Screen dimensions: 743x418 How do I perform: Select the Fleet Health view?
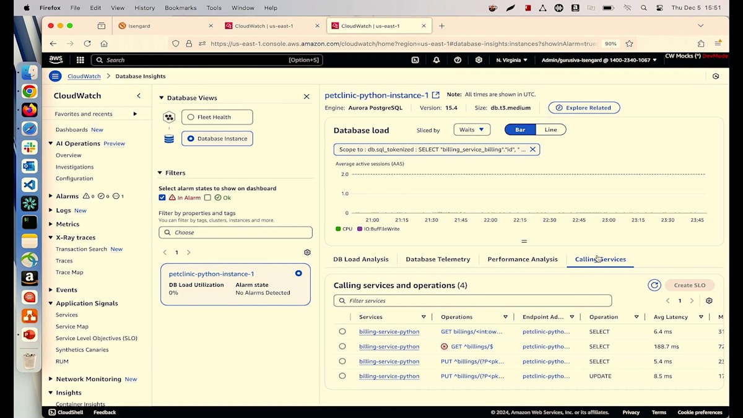(217, 117)
